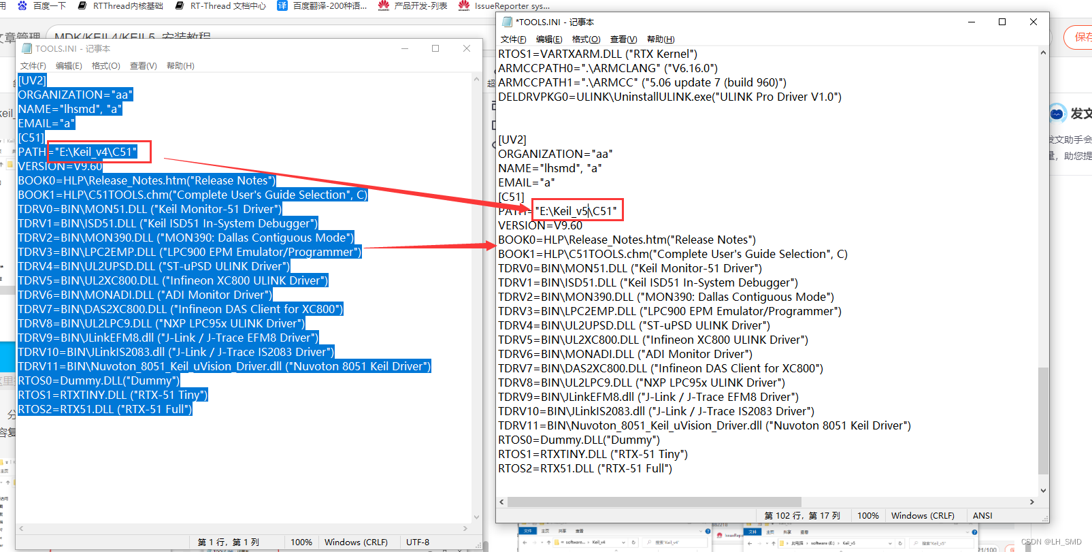Viewport: 1092px width, 552px height.
Task: Open 帮助(H) menu in right *TOOLS.INI window
Action: pos(661,39)
